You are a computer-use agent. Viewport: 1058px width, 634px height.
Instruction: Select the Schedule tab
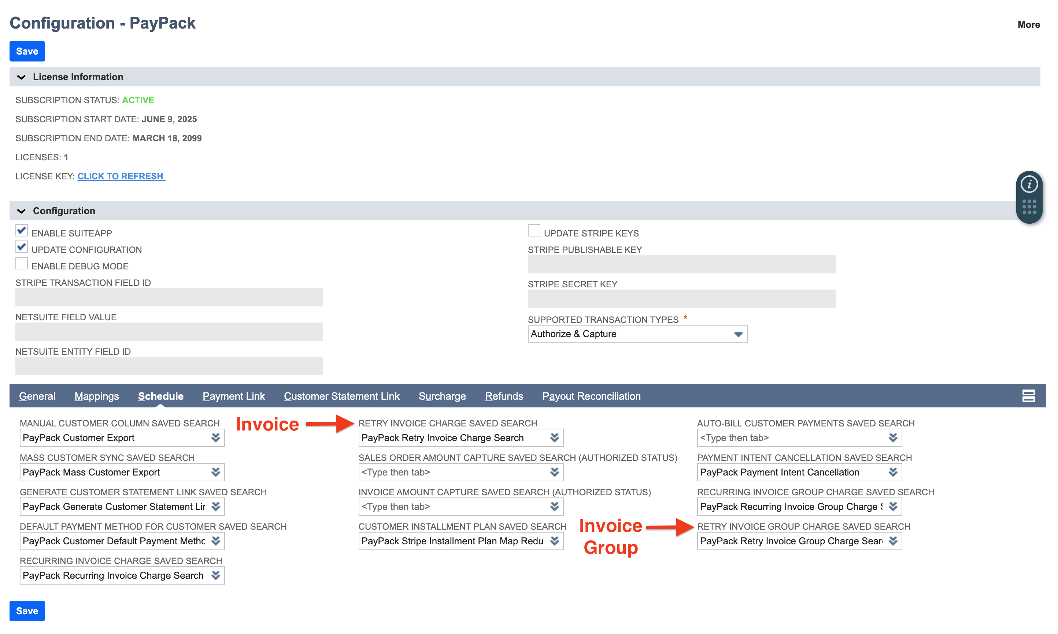coord(161,396)
